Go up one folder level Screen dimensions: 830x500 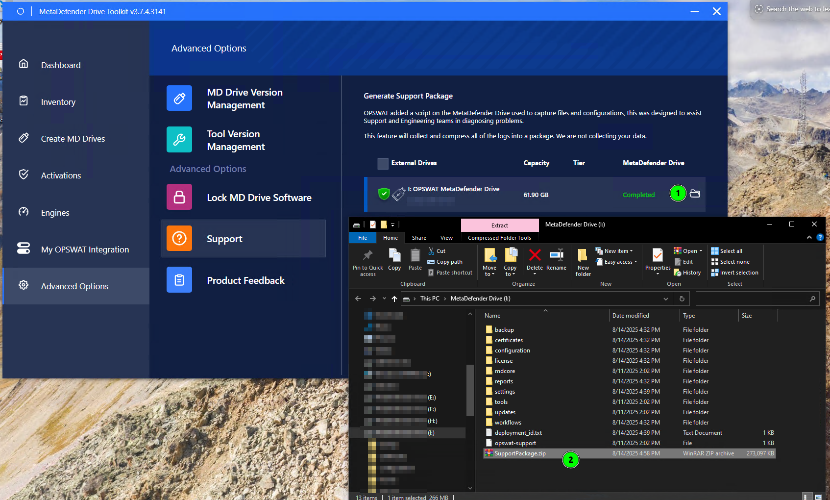point(394,299)
